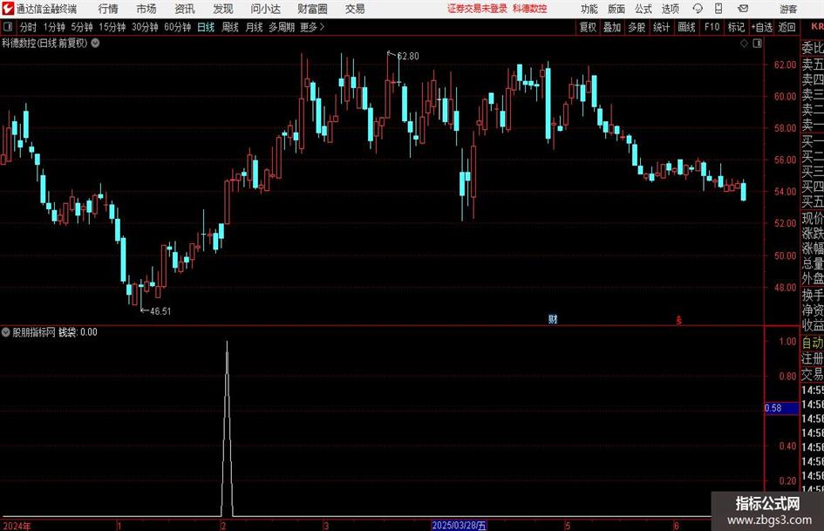Open the 多周期 multi-period view
The width and height of the screenshot is (824, 531).
[x=282, y=27]
